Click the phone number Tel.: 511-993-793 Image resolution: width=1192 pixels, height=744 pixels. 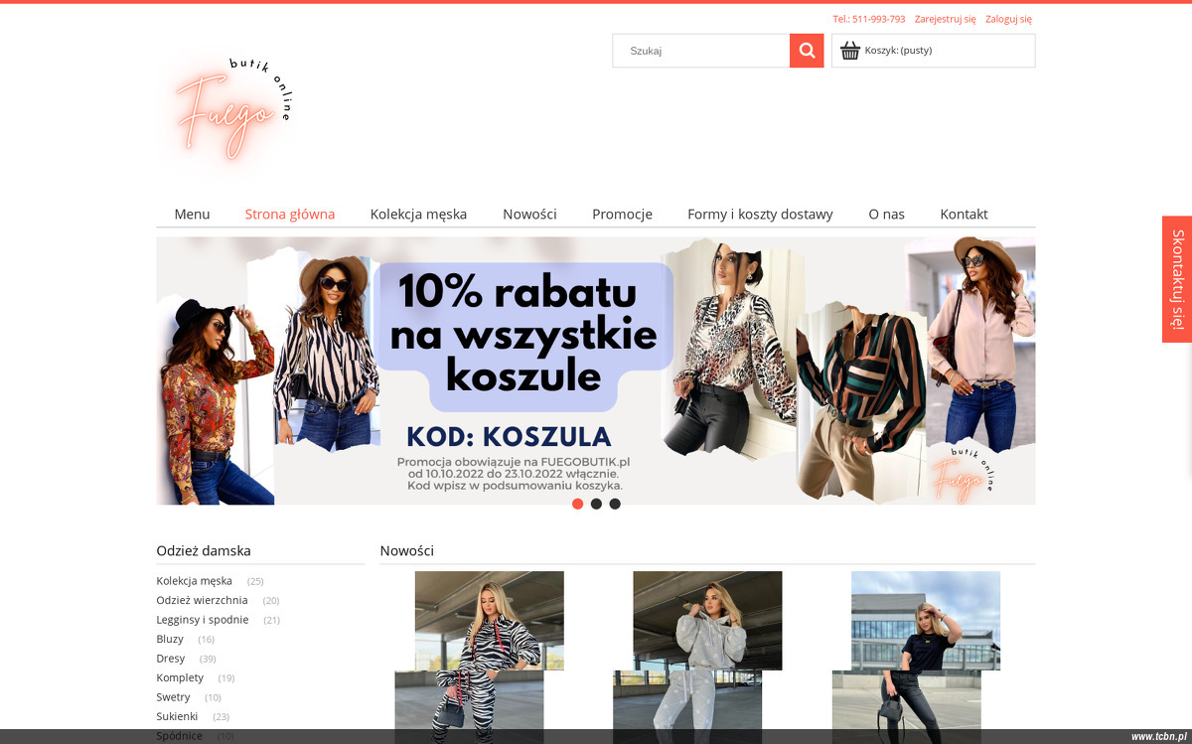868,19
